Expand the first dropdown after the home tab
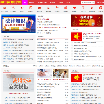 pos(32,2)
